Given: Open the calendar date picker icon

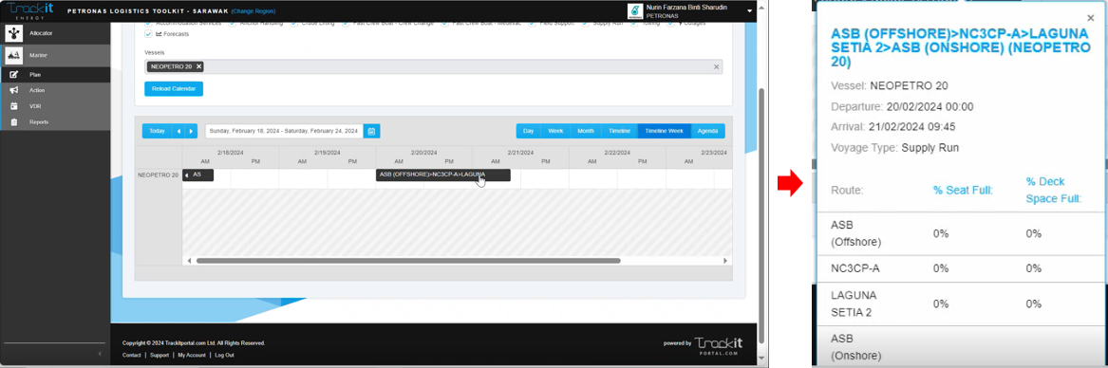Looking at the screenshot, I should (371, 131).
